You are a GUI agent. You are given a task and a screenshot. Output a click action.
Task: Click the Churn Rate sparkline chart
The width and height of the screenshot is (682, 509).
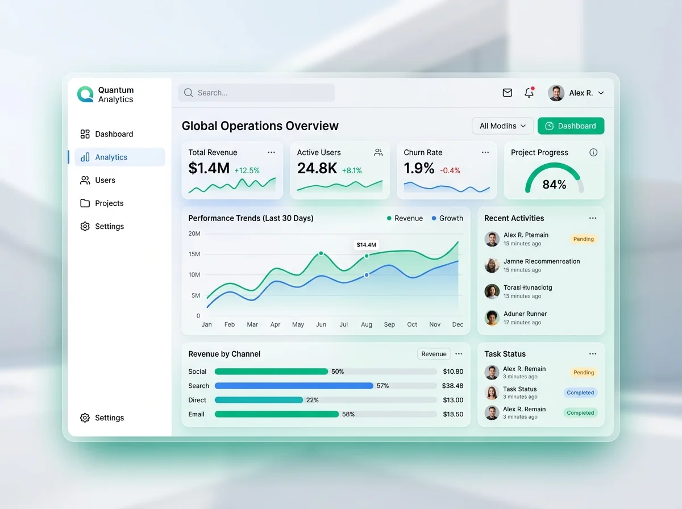pyautogui.click(x=447, y=187)
